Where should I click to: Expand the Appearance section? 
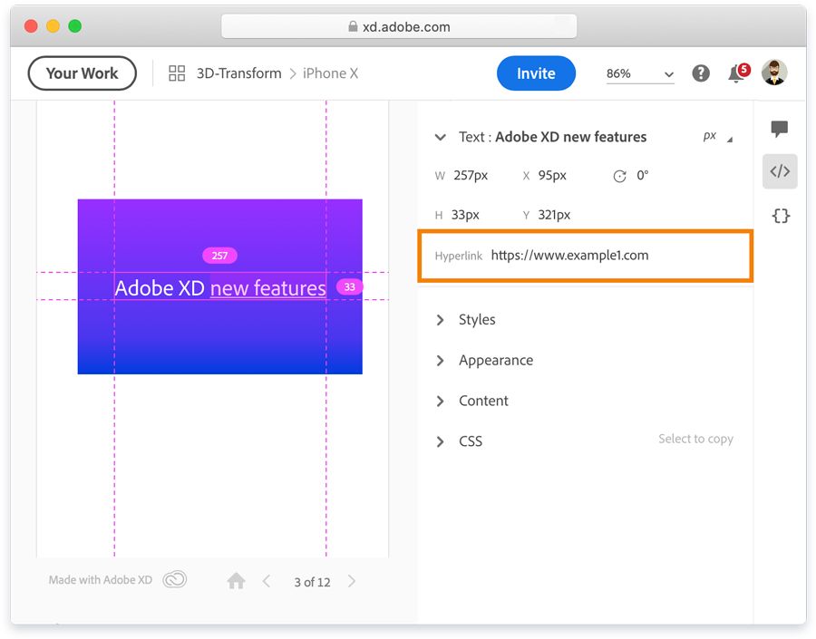coord(441,360)
